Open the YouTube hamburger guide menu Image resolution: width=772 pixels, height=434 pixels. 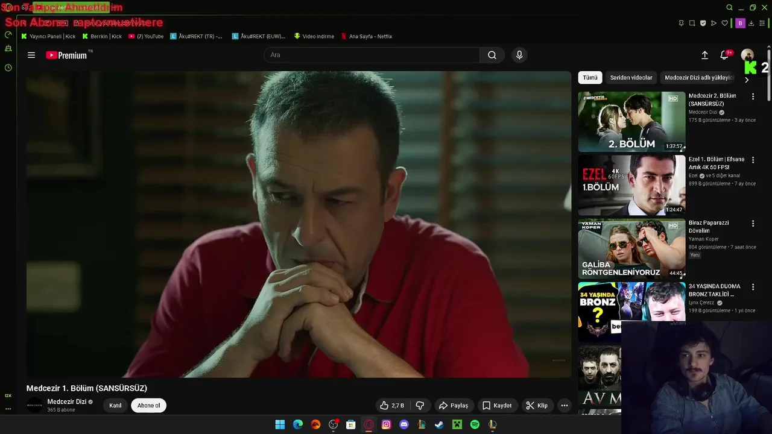(31, 55)
